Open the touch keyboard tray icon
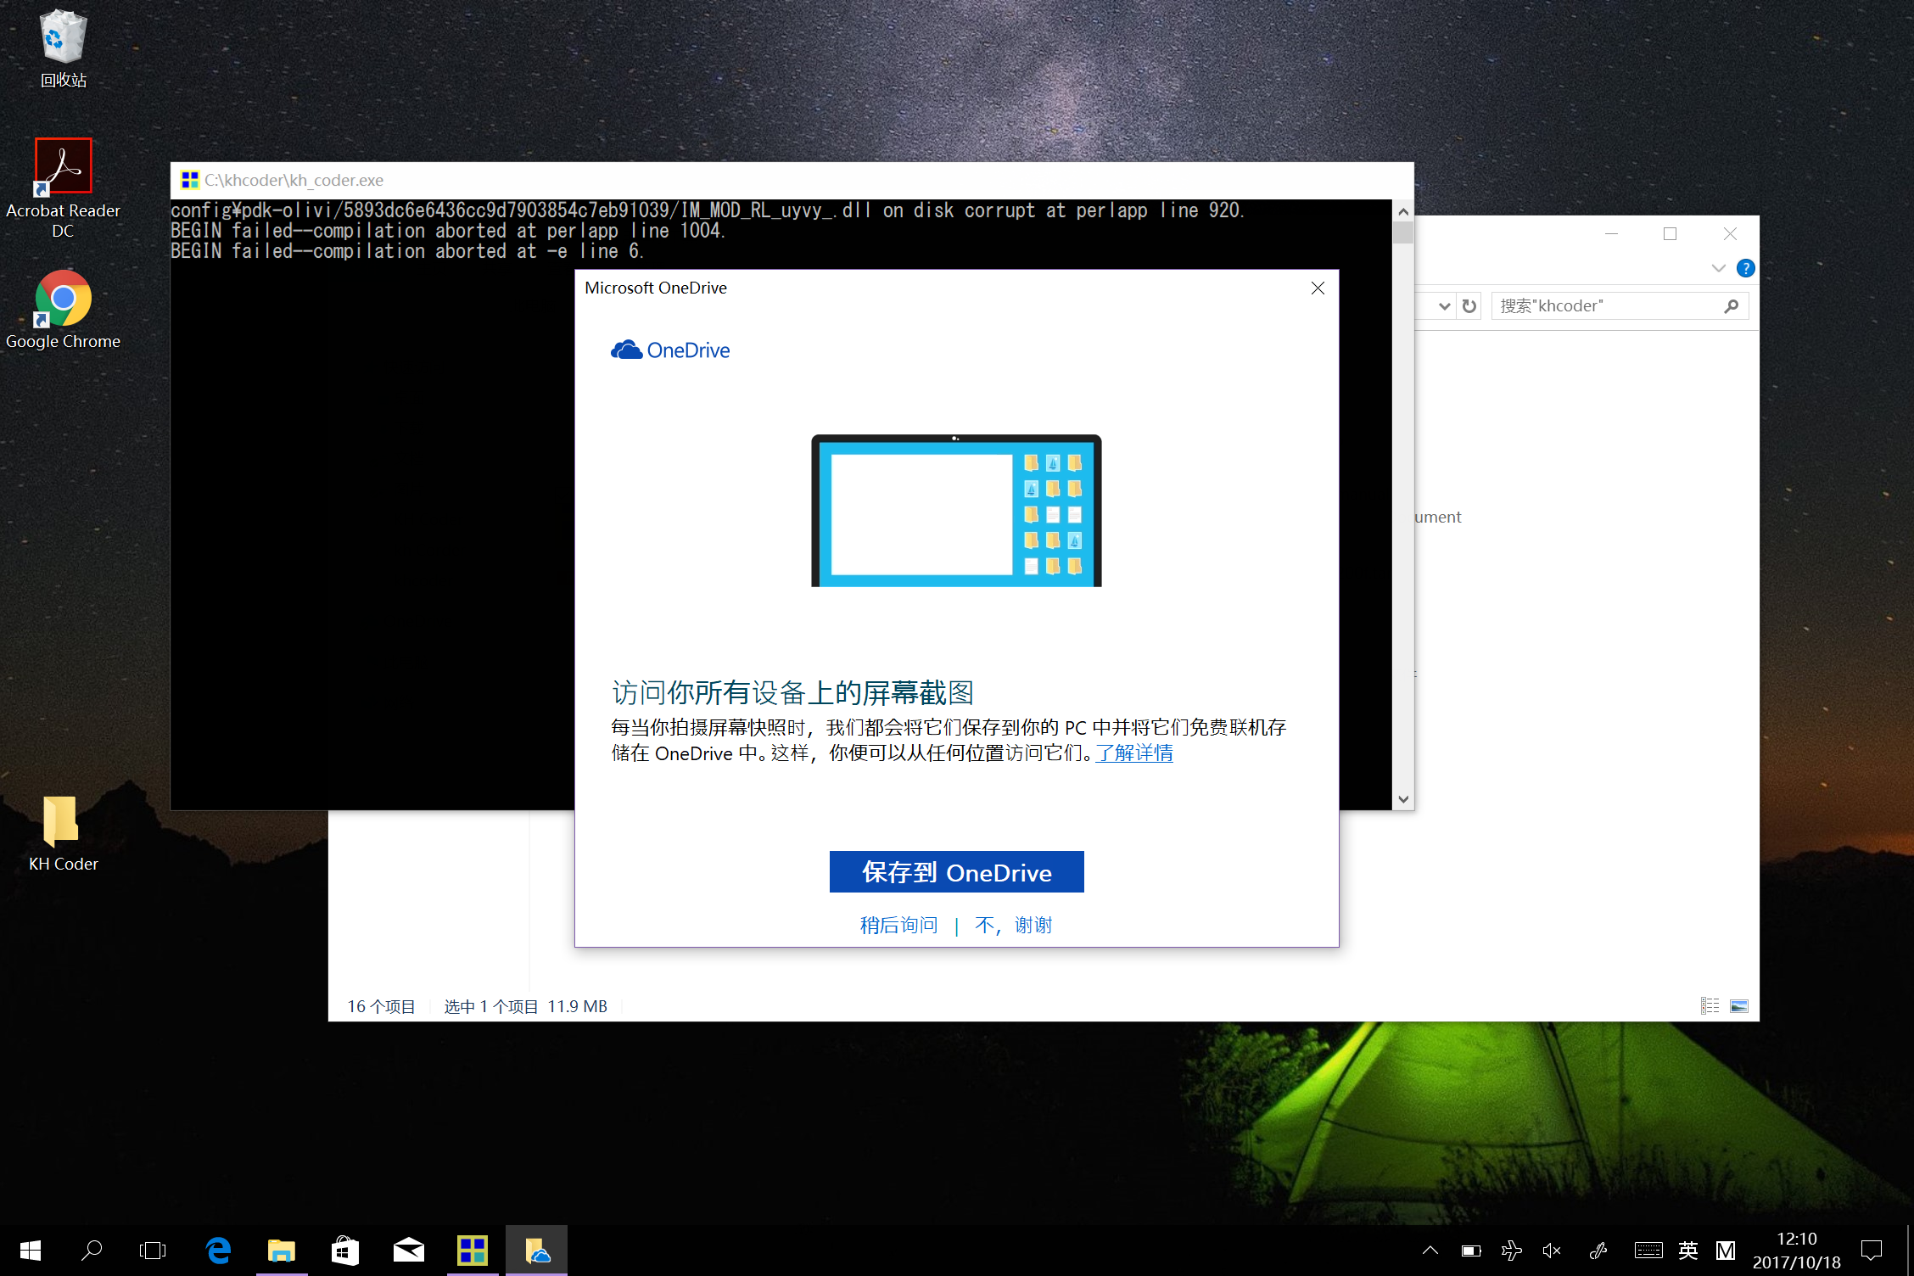The image size is (1914, 1276). click(1648, 1250)
